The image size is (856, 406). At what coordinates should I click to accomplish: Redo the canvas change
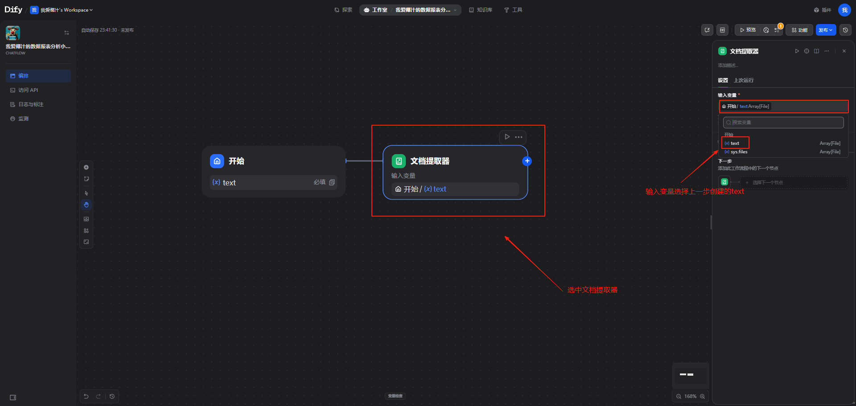(98, 396)
